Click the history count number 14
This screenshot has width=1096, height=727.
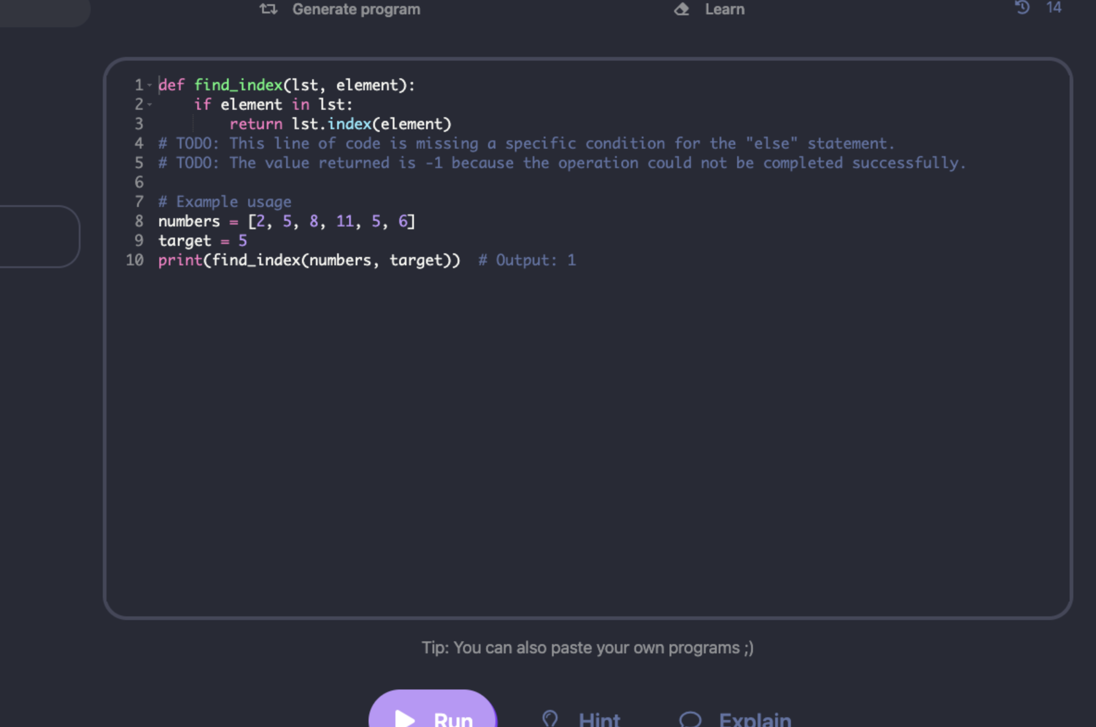click(1053, 7)
